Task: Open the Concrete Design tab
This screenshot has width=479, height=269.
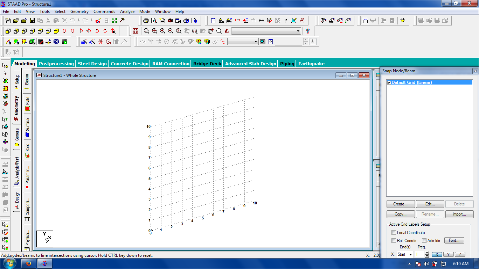Action: pos(130,64)
